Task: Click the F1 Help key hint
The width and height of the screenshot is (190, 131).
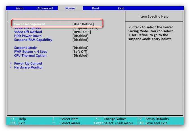Action: tap(18, 119)
